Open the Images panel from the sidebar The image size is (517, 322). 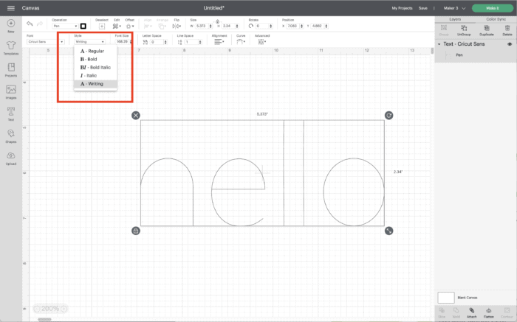coord(11,91)
